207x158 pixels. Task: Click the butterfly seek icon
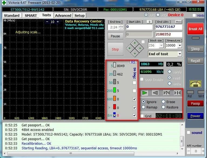[177, 93]
